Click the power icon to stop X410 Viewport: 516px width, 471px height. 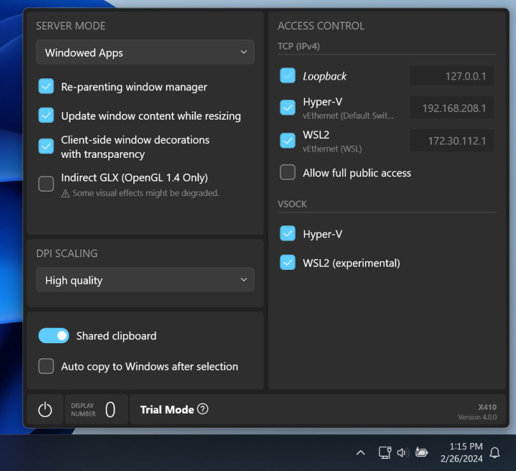(45, 409)
